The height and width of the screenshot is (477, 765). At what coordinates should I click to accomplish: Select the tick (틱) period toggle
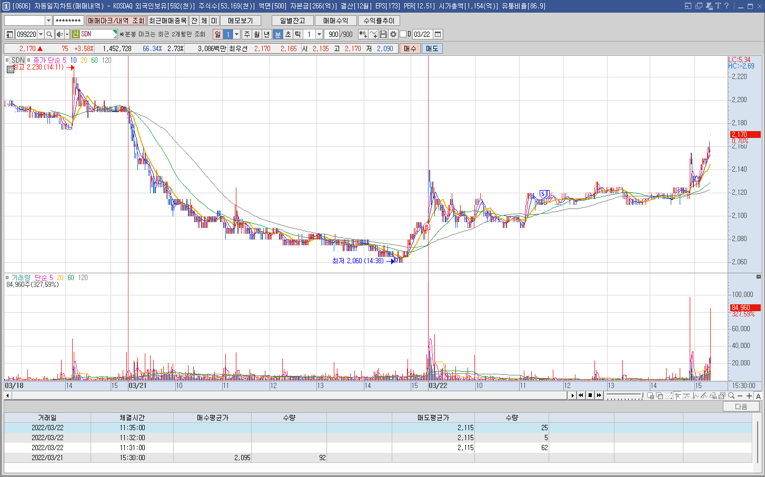point(298,34)
